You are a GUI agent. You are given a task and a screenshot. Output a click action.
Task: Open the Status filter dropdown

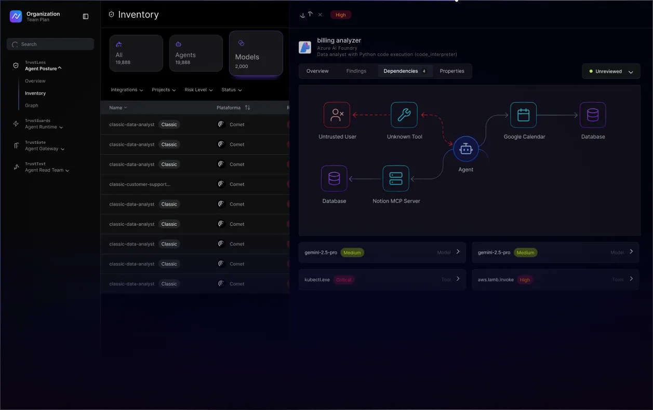click(x=232, y=90)
